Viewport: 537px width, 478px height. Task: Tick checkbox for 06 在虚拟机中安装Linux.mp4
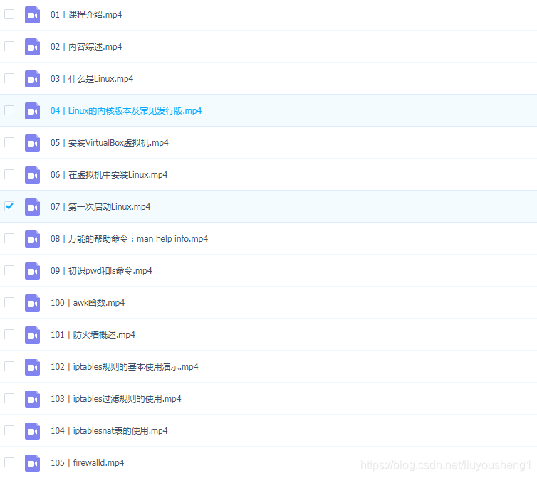(x=9, y=174)
